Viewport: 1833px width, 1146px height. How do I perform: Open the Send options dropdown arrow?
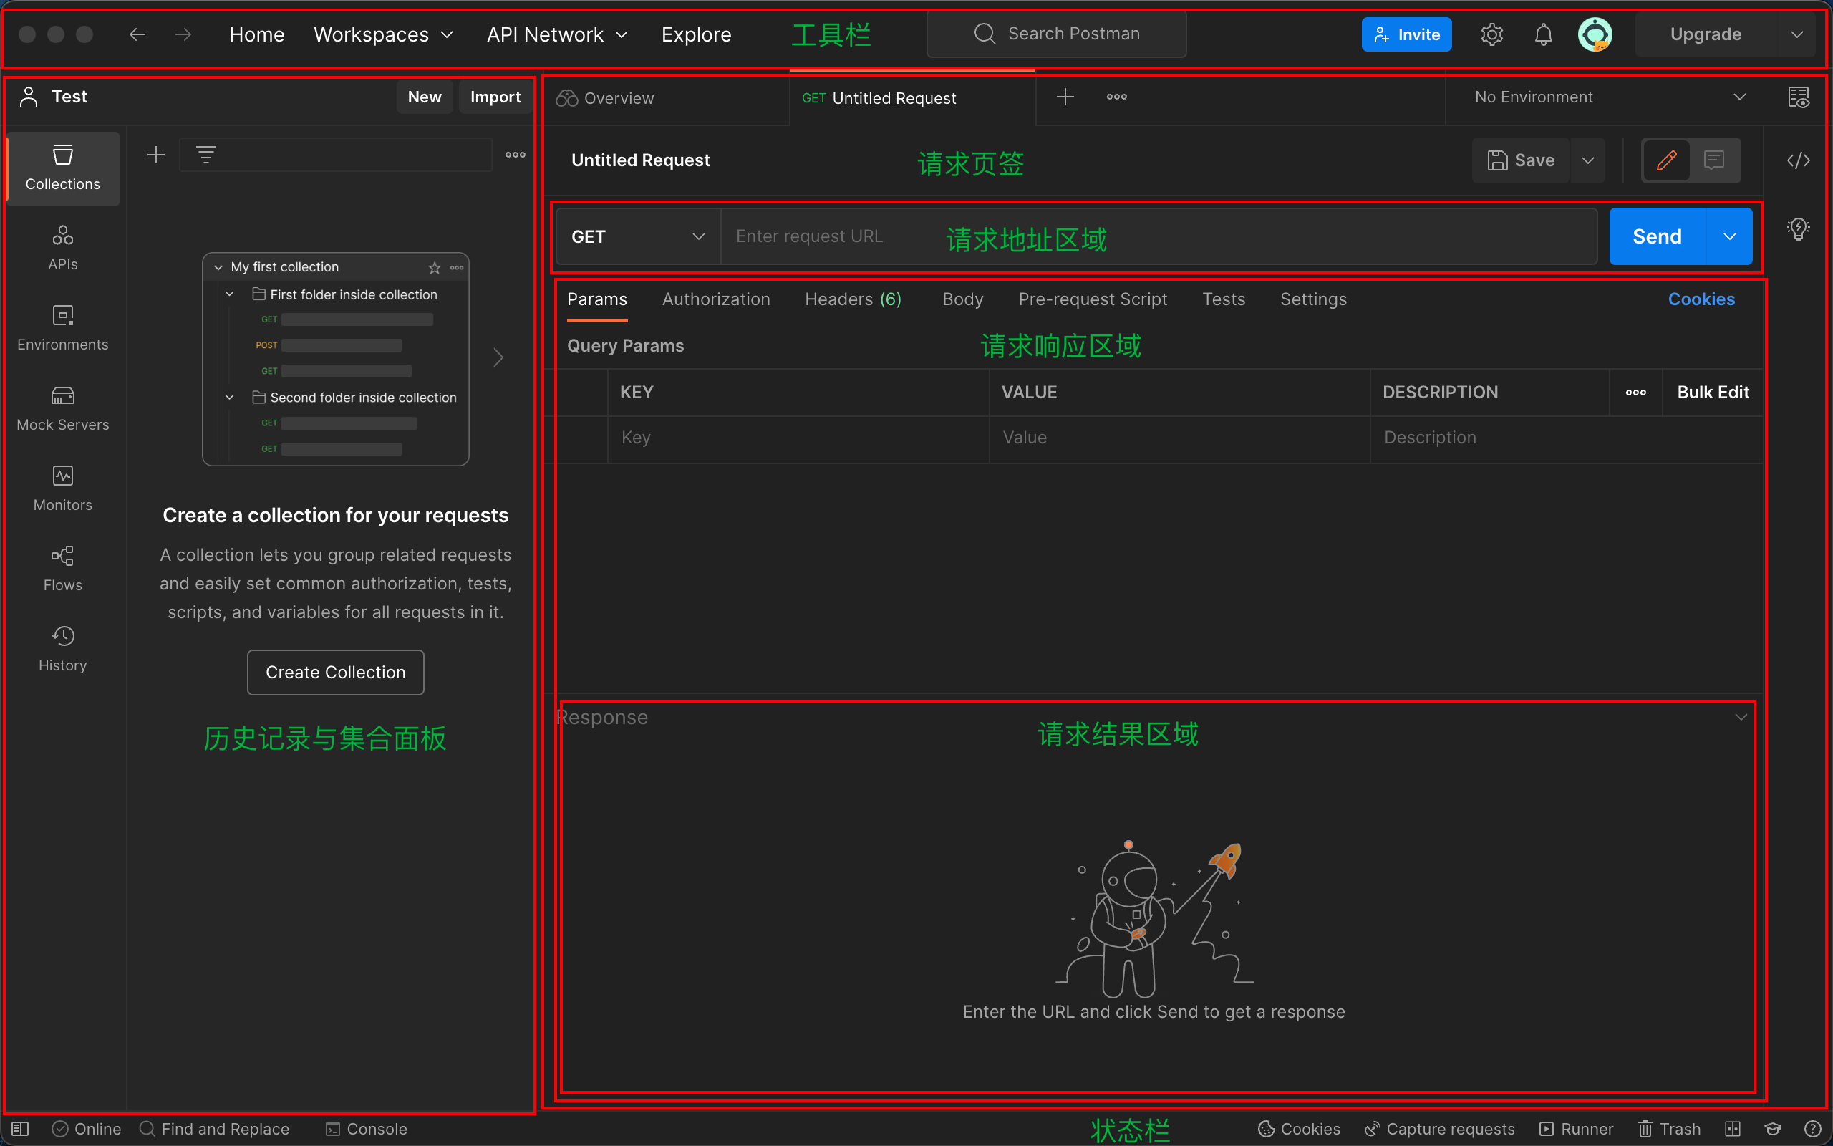click(1729, 236)
